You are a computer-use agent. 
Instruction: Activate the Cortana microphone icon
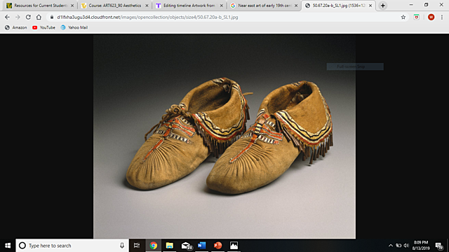[122, 246]
